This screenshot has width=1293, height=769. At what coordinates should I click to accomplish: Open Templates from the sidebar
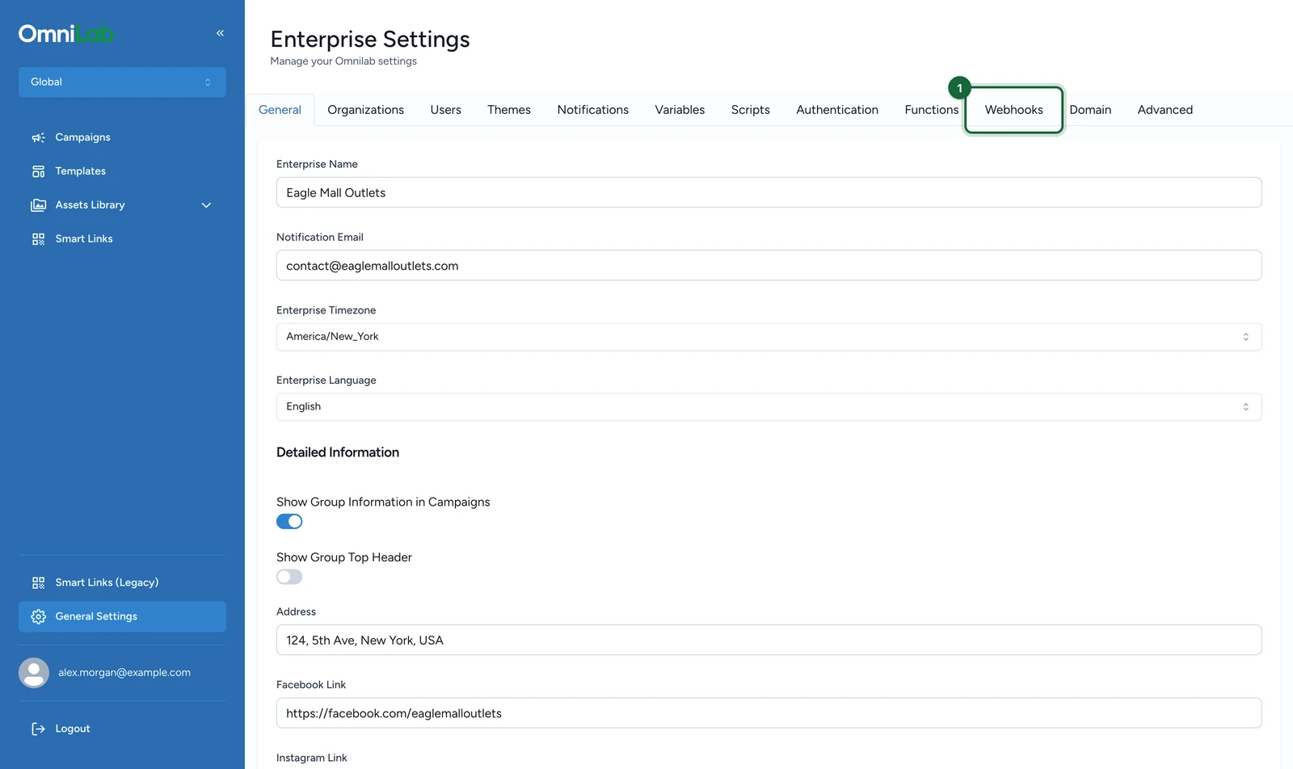(122, 171)
